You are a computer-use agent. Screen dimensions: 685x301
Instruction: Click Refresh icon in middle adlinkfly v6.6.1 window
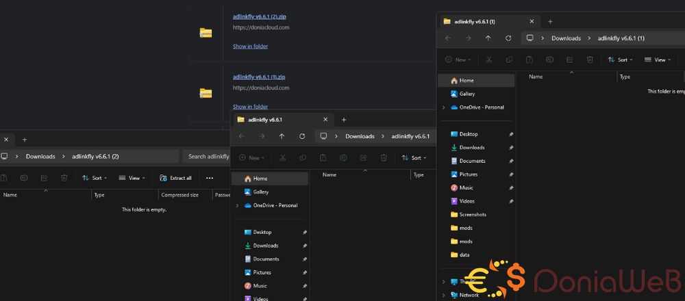pyautogui.click(x=302, y=136)
